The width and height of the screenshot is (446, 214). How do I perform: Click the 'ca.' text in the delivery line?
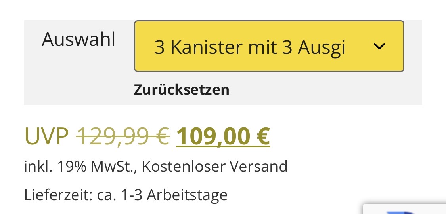point(105,195)
